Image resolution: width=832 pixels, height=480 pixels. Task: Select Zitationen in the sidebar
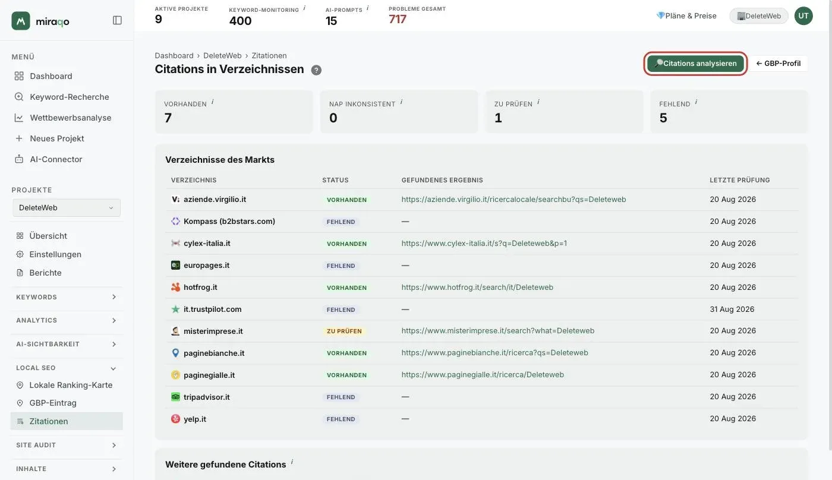67,421
